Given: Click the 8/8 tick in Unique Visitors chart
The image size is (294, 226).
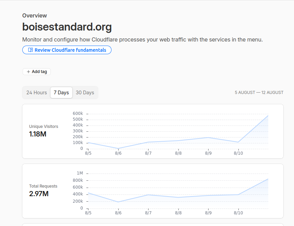Looking at the screenshot, I should (x=178, y=153).
